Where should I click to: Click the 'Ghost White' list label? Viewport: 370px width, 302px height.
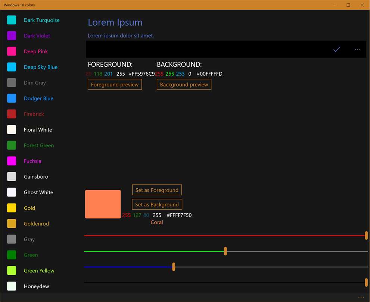coord(38,192)
